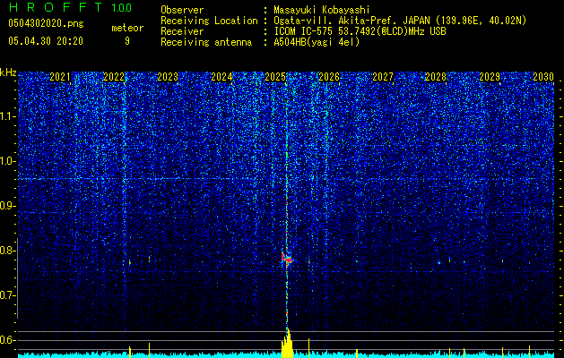Click the "Observer" field label

pos(182,10)
